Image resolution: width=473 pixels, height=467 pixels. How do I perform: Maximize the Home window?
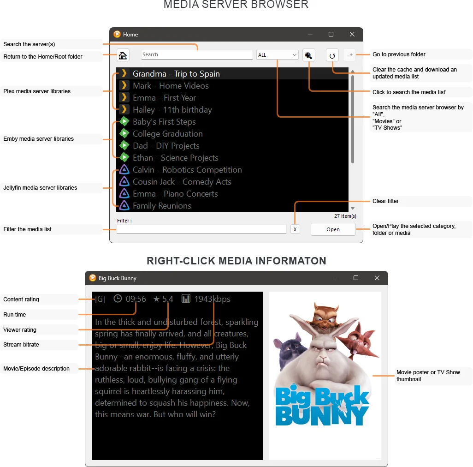pyautogui.click(x=331, y=34)
